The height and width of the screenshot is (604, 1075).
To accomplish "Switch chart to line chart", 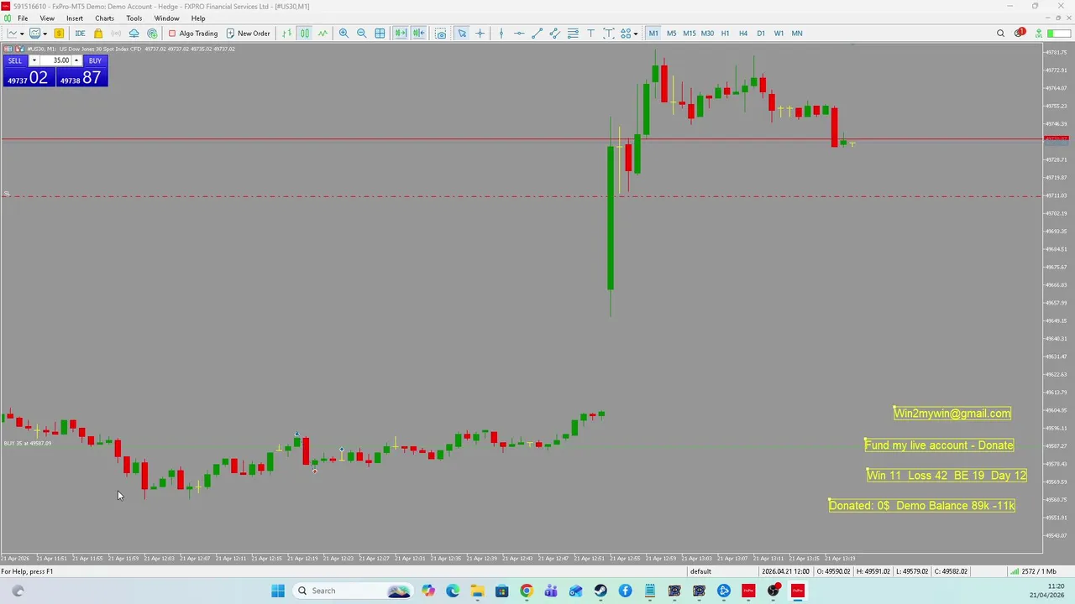I will 322,34.
